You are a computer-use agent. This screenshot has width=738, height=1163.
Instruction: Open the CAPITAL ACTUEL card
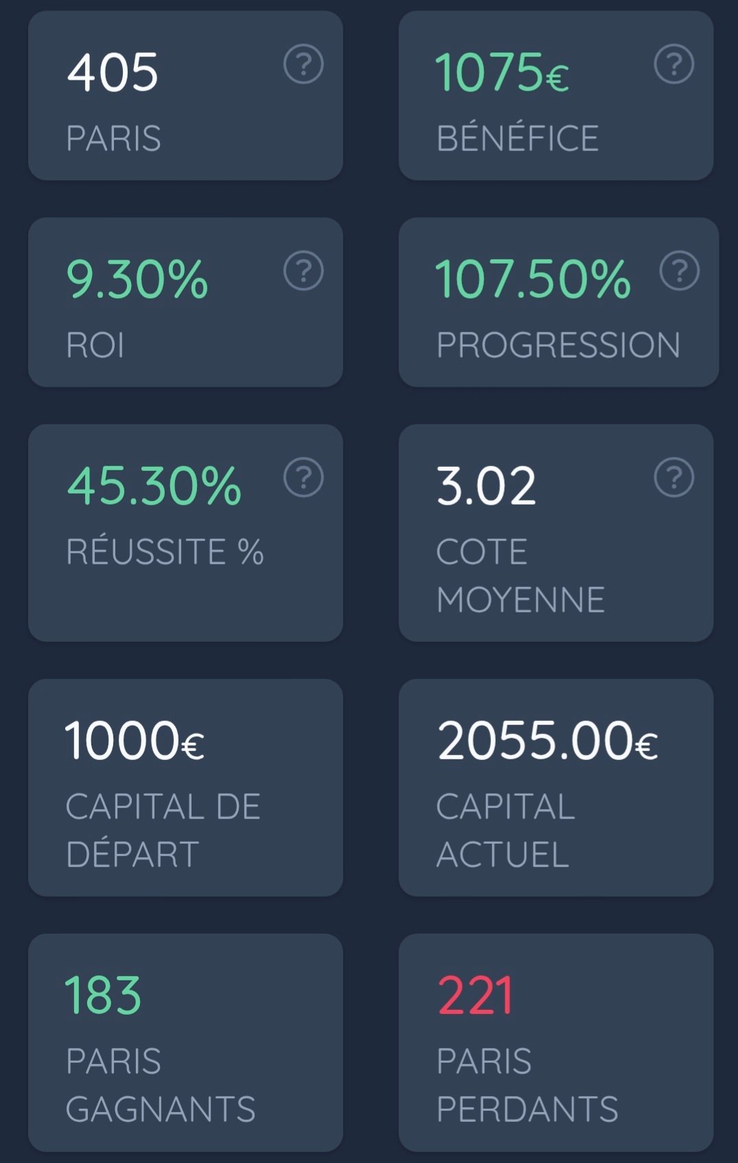tap(556, 787)
